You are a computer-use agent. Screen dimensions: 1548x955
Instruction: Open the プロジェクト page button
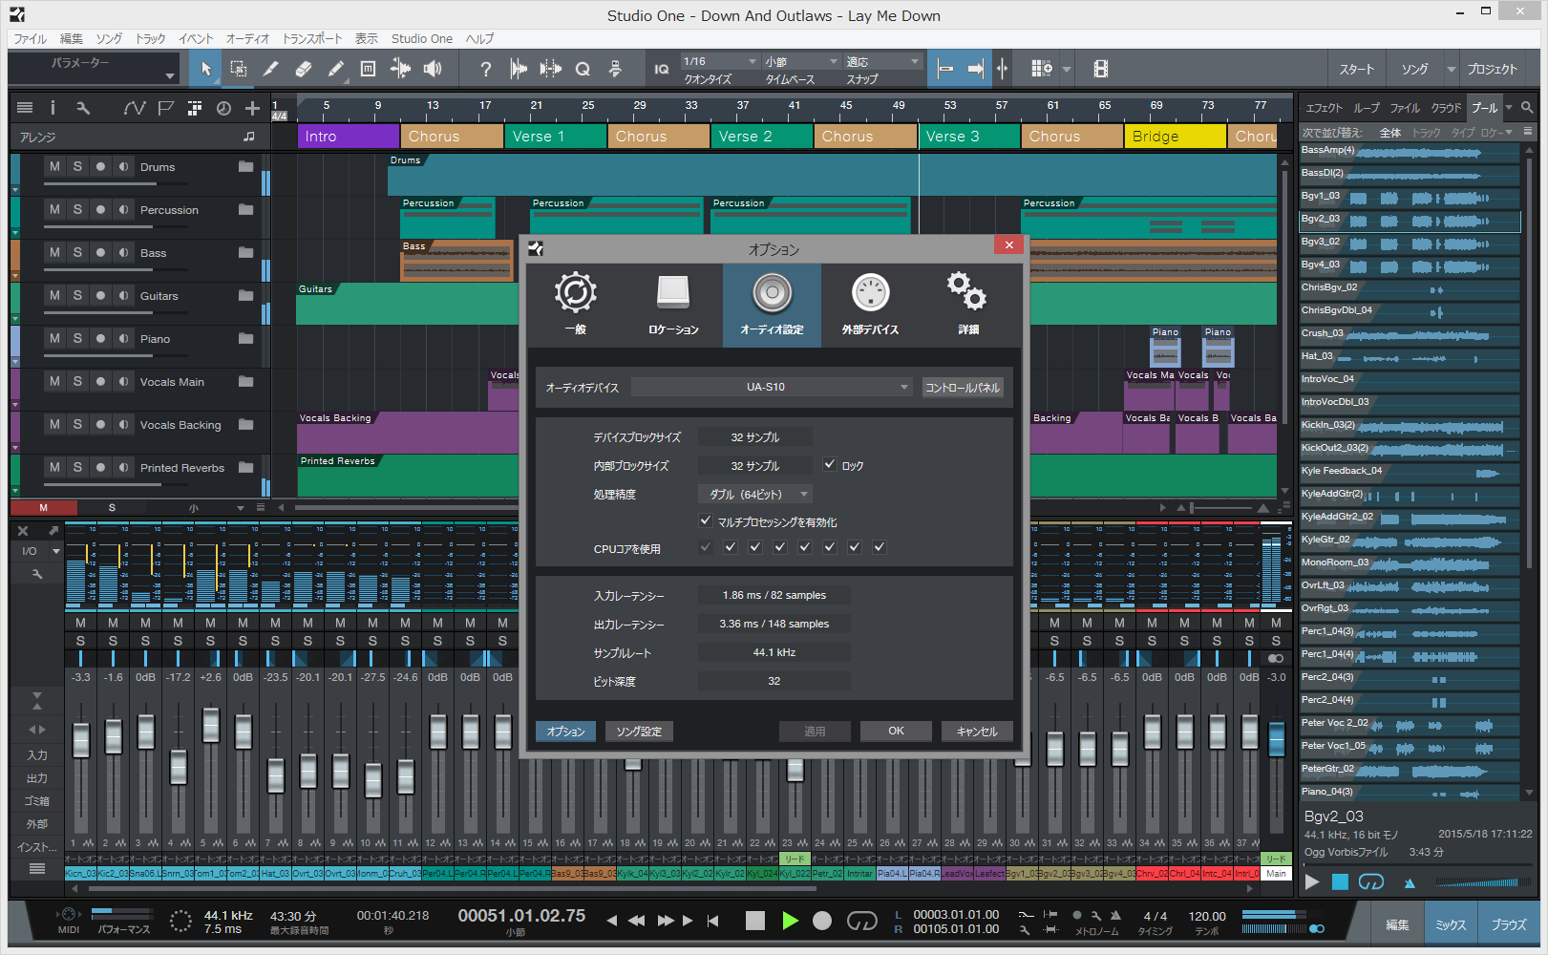coord(1492,69)
